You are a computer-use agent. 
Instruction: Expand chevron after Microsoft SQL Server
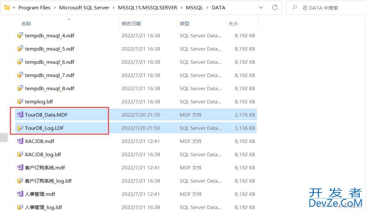click(113, 8)
